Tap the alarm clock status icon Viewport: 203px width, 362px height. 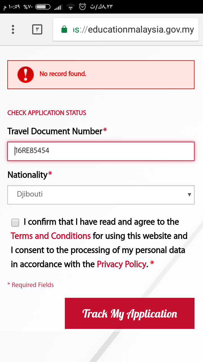[82, 7]
